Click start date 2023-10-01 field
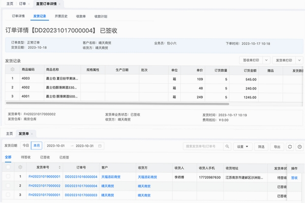The height and width of the screenshot is (203, 305). (56, 146)
